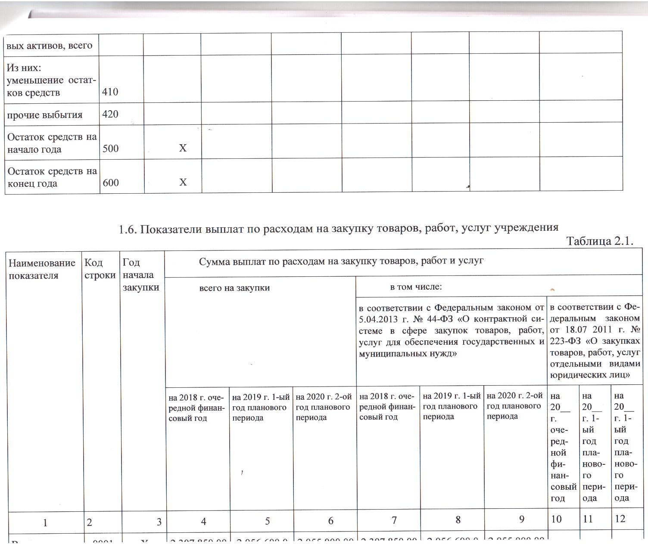648x544 pixels.
Task: Select the 'Наименование показателя' column header
Action: tap(42, 269)
